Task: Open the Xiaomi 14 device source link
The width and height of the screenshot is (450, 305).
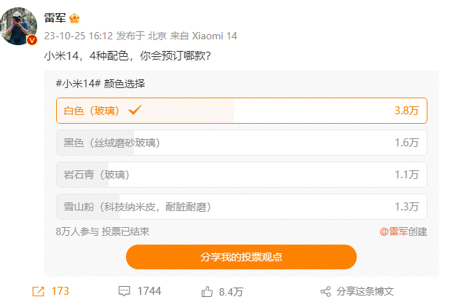Action: click(216, 36)
